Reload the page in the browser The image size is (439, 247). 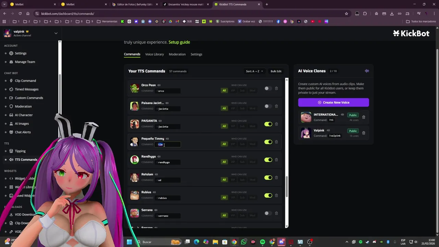point(20,14)
